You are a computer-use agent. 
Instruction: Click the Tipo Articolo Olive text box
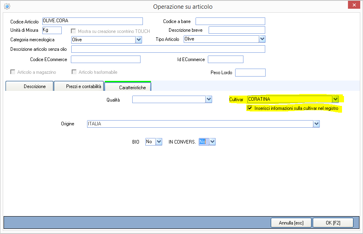[x=221, y=39]
